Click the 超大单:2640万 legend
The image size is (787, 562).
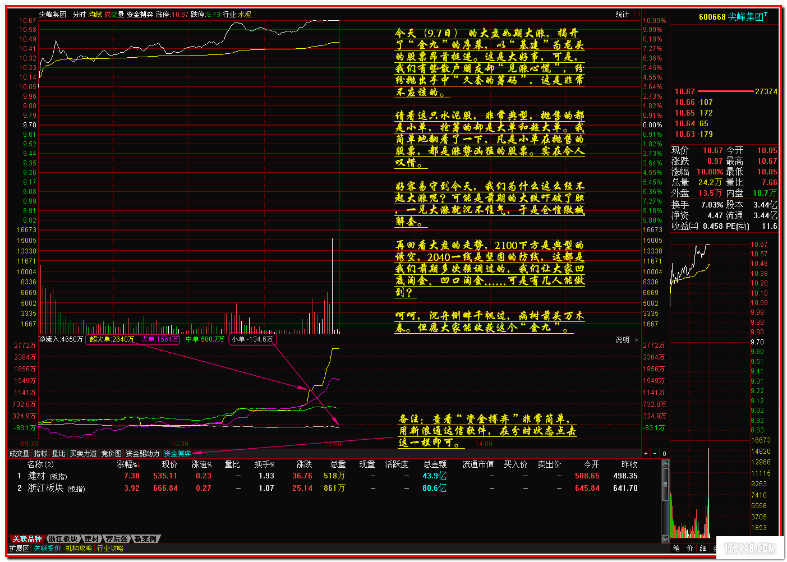pyautogui.click(x=112, y=339)
